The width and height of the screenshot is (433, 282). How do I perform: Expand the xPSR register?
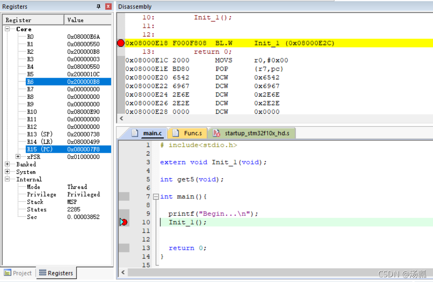[x=18, y=156]
